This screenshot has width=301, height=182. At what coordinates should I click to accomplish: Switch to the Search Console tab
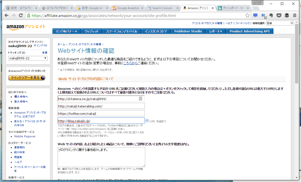coord(162,8)
